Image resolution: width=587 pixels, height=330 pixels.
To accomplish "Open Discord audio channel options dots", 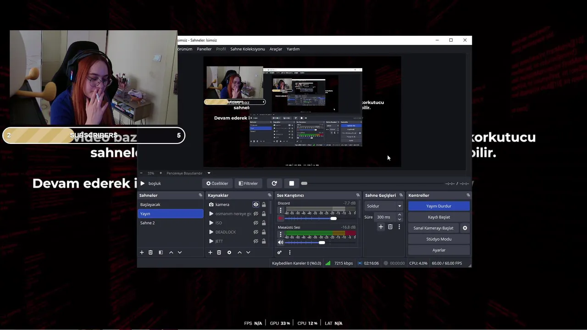I will 281,210.
